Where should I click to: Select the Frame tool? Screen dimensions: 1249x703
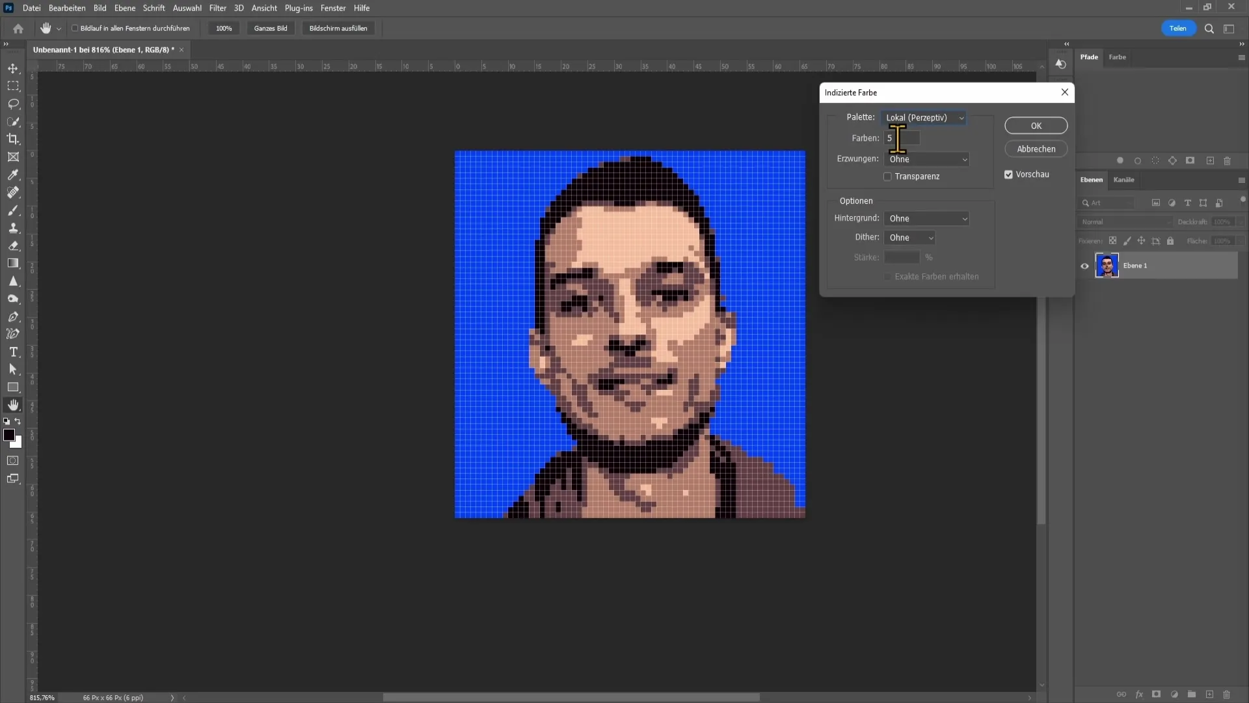pyautogui.click(x=13, y=157)
